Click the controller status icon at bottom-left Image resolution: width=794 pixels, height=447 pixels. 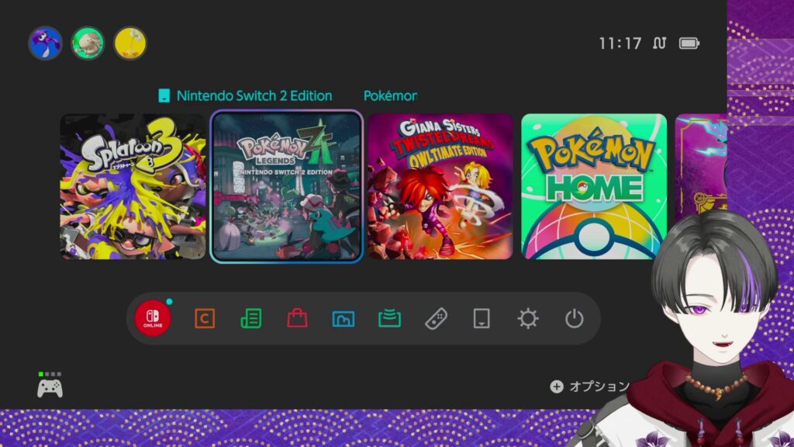point(50,385)
